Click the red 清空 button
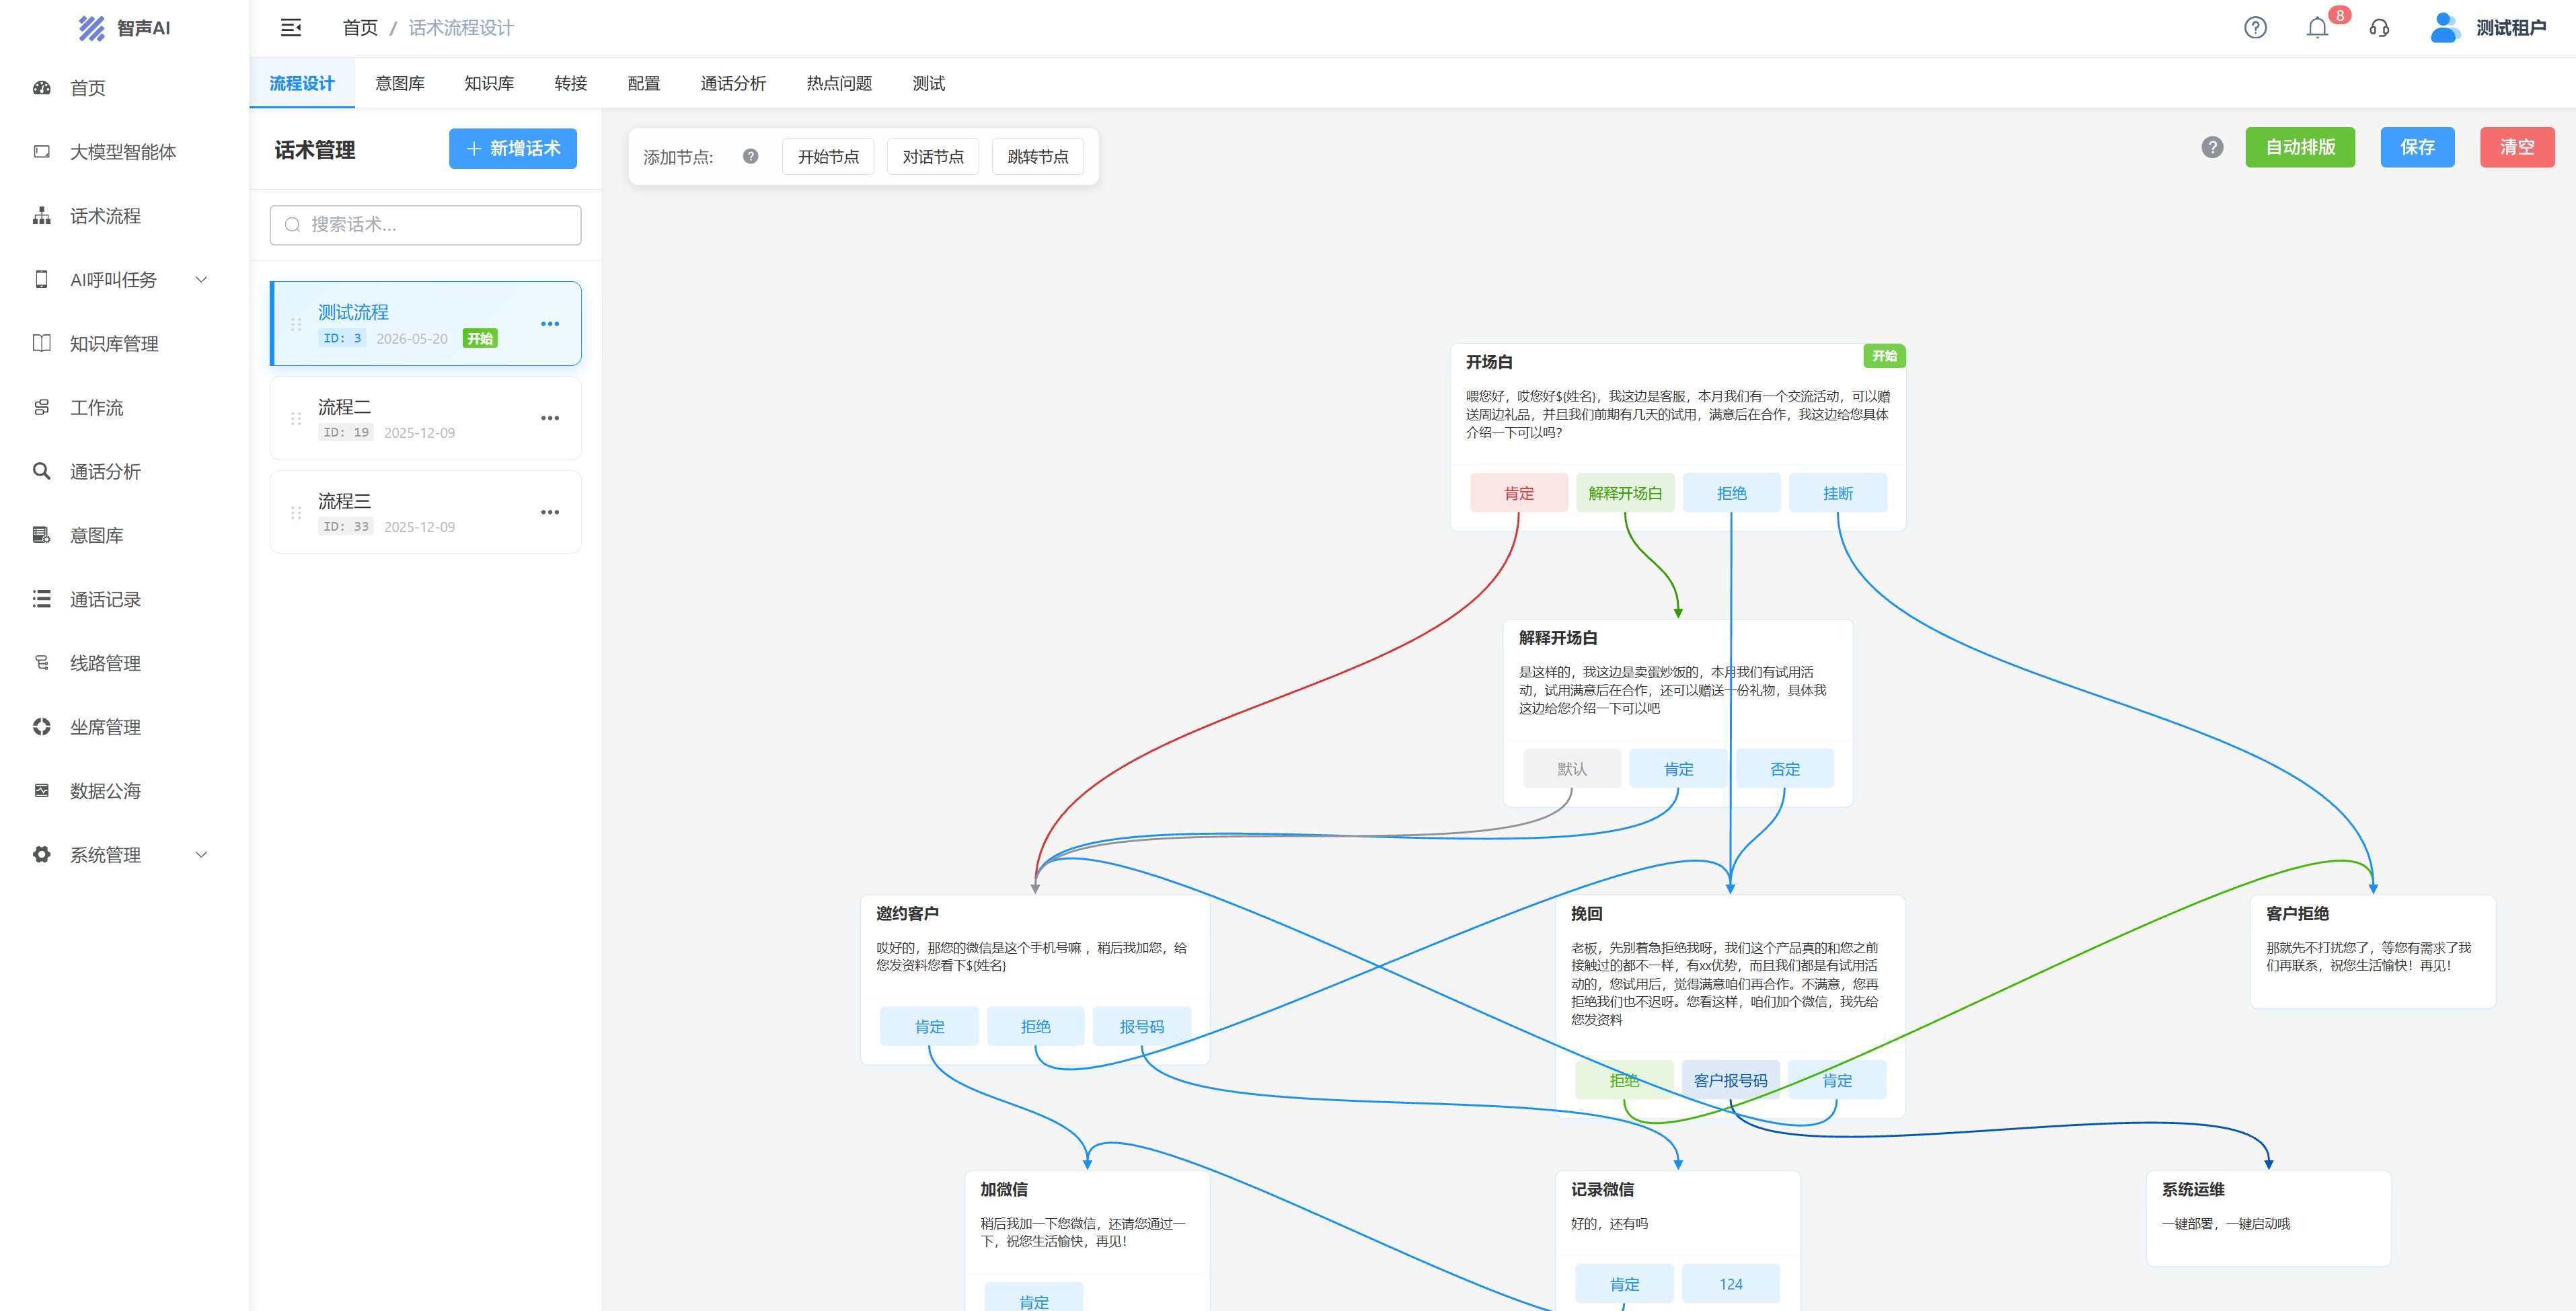 pos(2517,147)
